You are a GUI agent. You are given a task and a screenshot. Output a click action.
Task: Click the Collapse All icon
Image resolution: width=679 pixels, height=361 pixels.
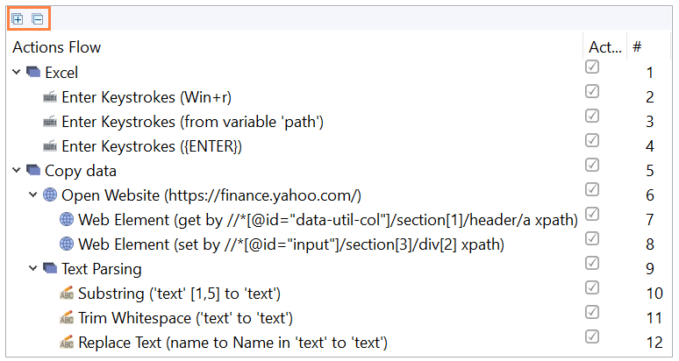[38, 19]
